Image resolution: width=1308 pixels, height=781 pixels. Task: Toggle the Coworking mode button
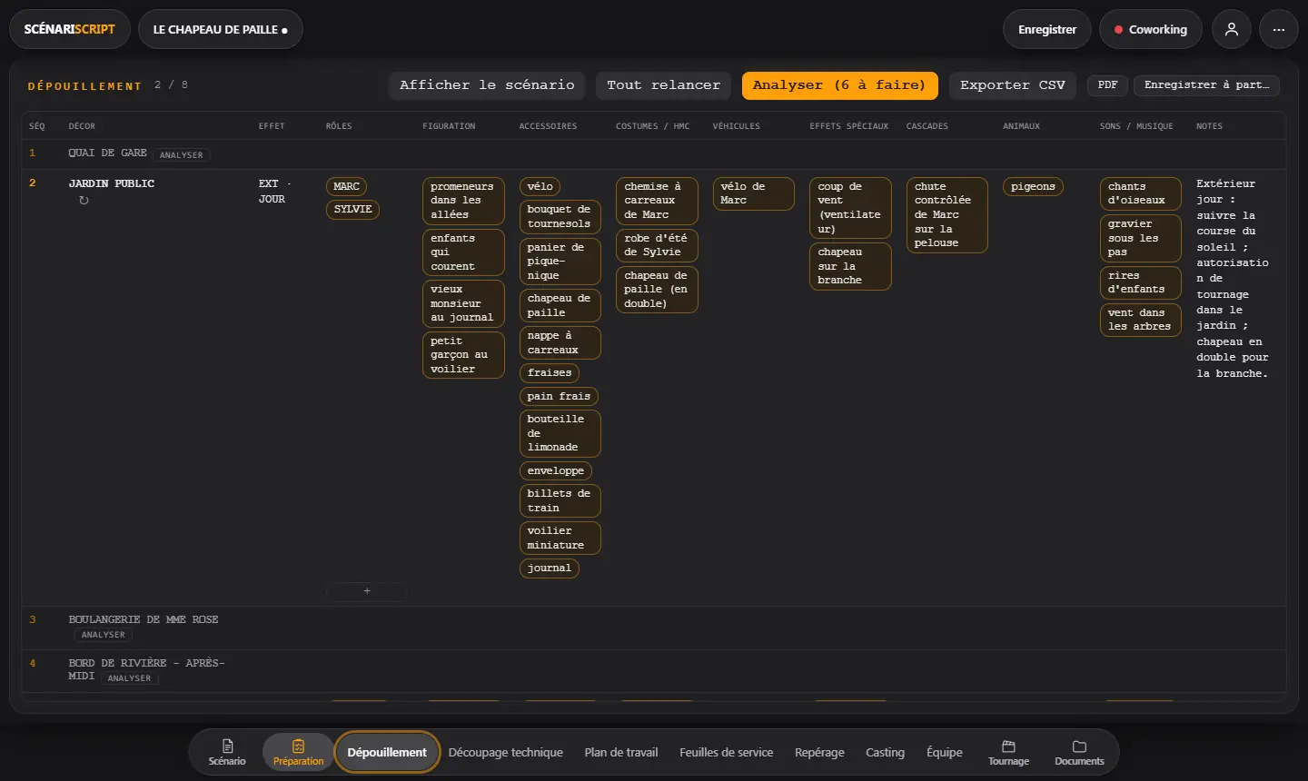(1150, 29)
